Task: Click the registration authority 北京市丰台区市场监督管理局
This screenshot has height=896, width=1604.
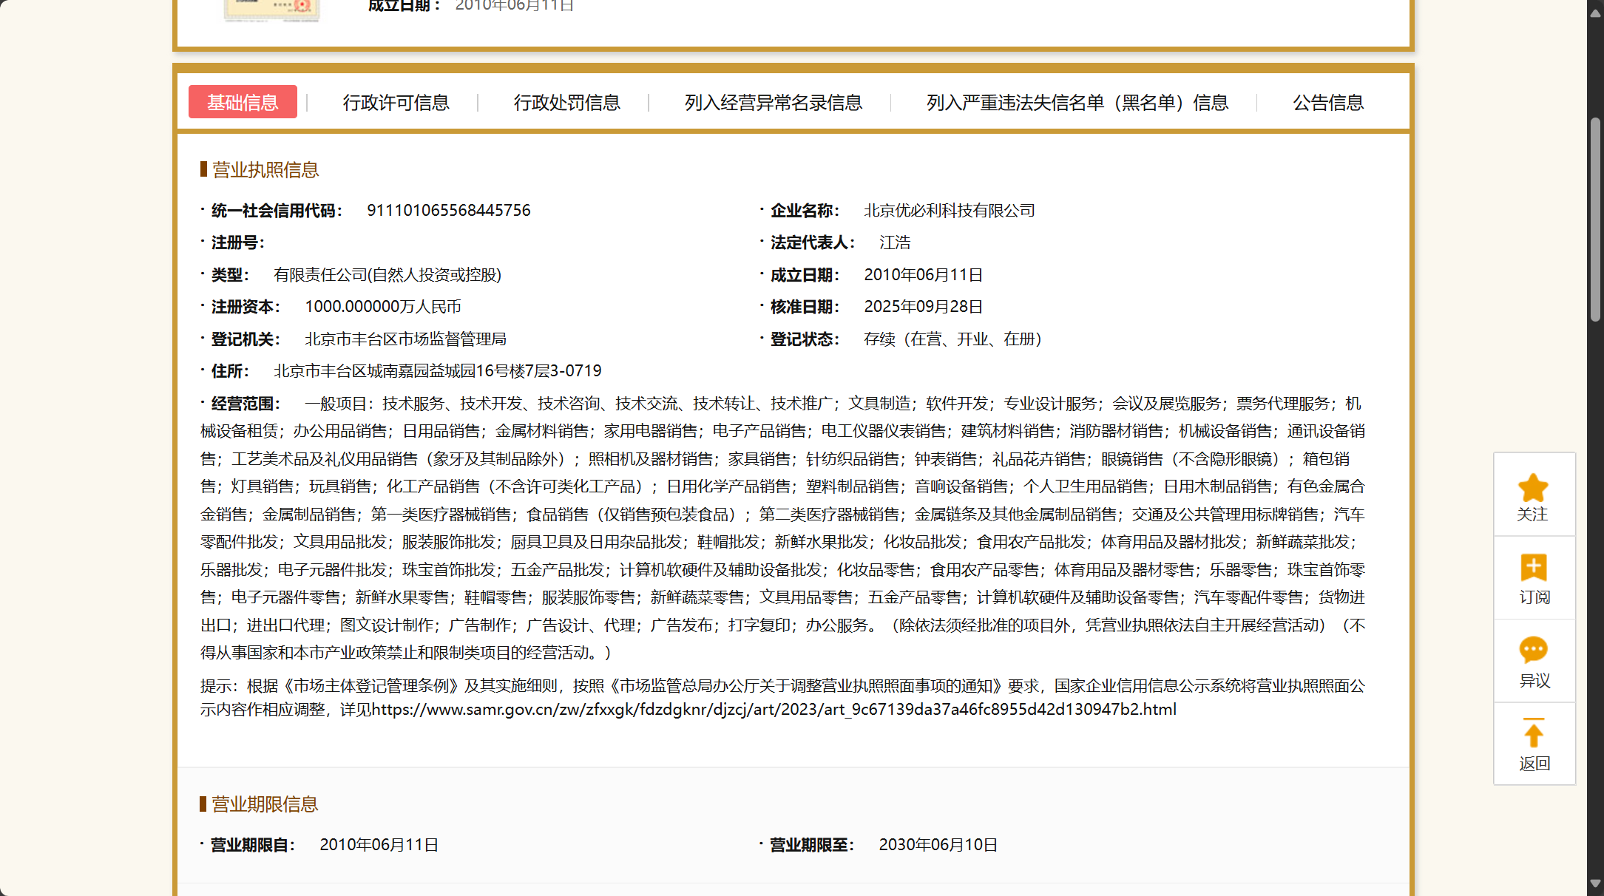Action: coord(405,339)
